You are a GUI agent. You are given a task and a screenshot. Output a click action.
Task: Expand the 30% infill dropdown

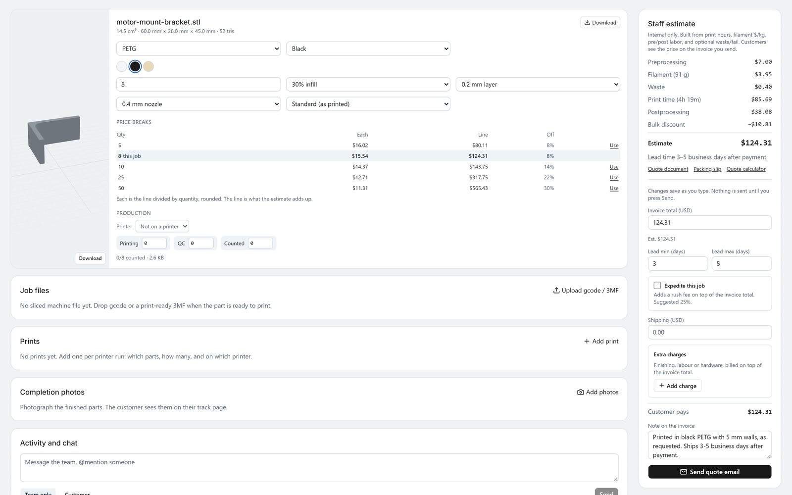click(x=368, y=84)
